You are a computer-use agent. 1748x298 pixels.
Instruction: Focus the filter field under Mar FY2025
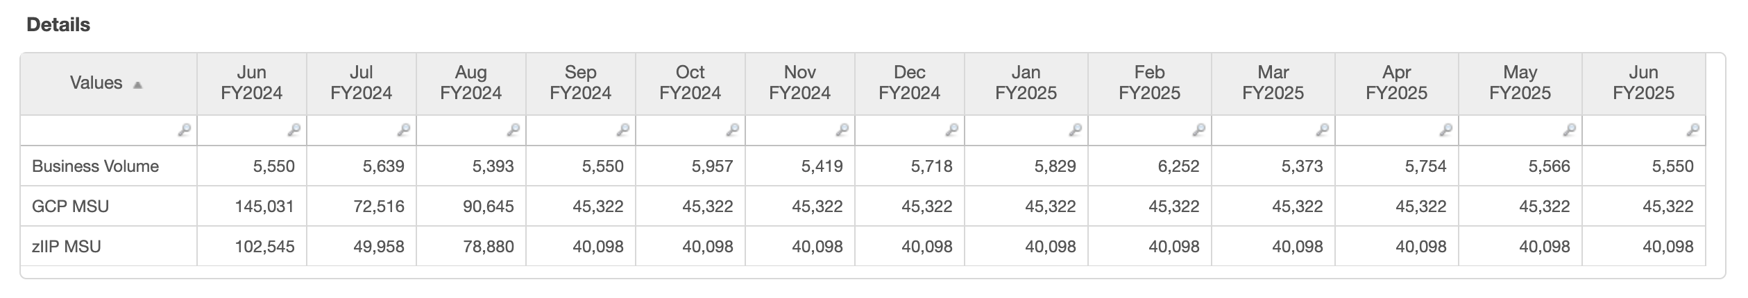[1264, 130]
